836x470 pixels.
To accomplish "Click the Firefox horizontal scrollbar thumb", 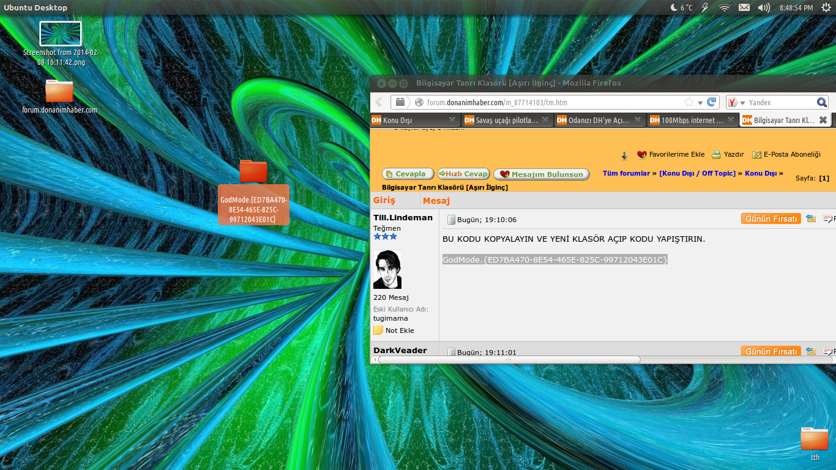I will (509, 360).
